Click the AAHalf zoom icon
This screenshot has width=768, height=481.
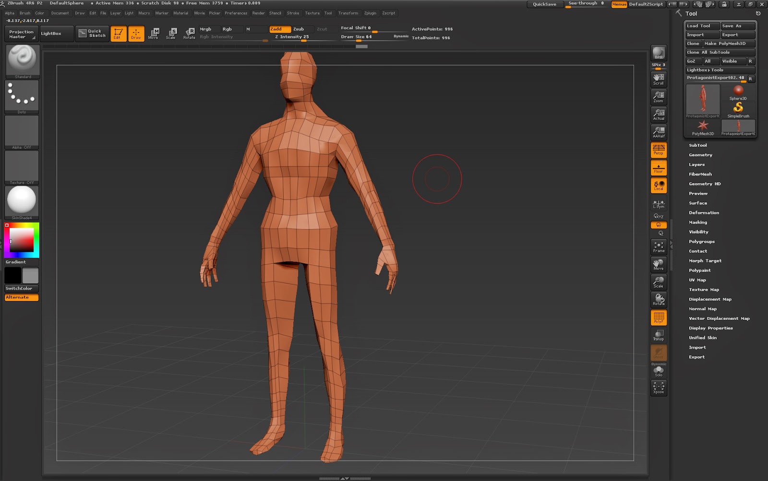(659, 132)
